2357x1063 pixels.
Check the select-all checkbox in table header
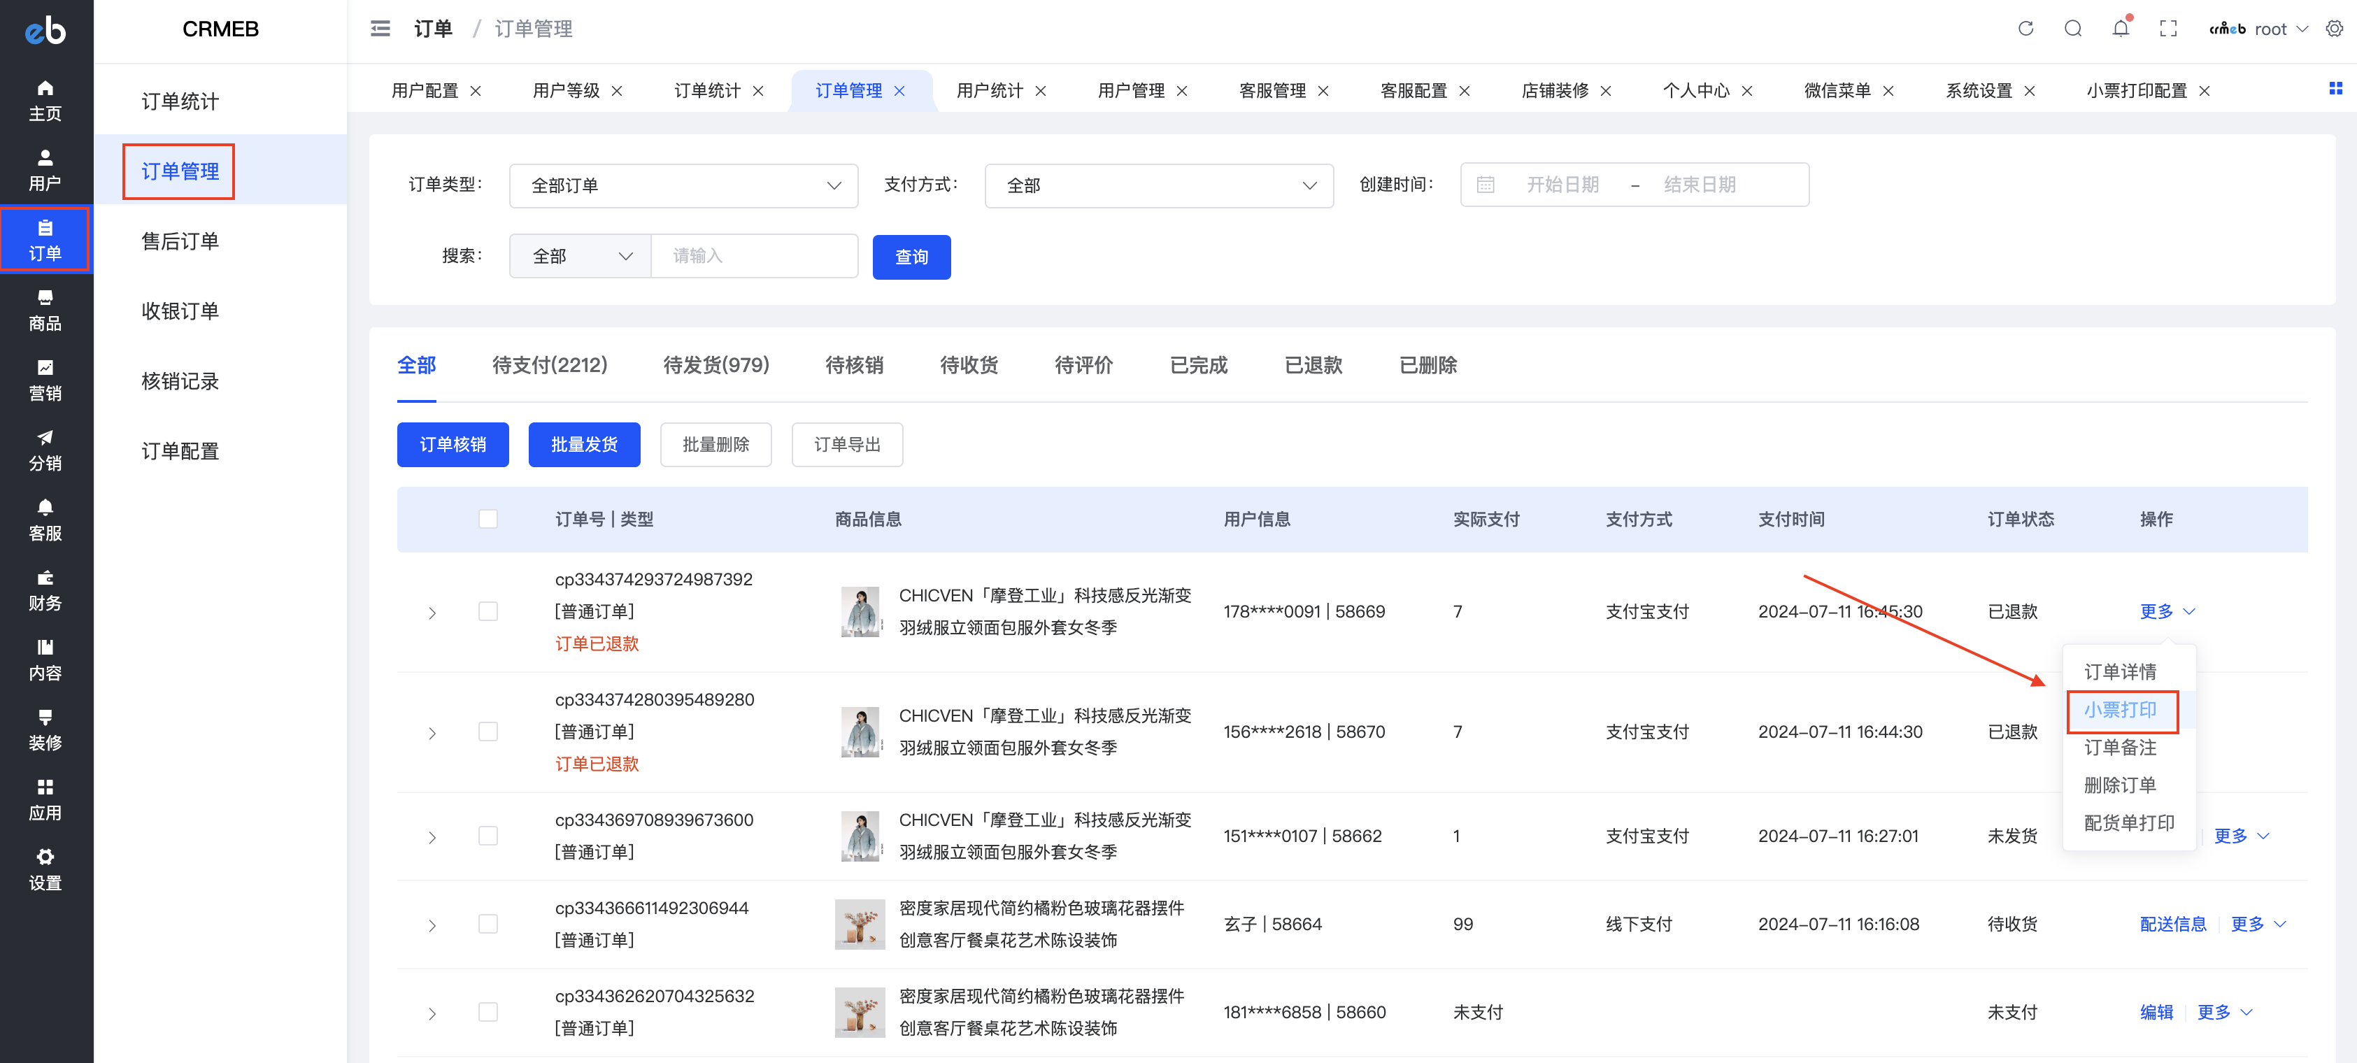pyautogui.click(x=487, y=519)
